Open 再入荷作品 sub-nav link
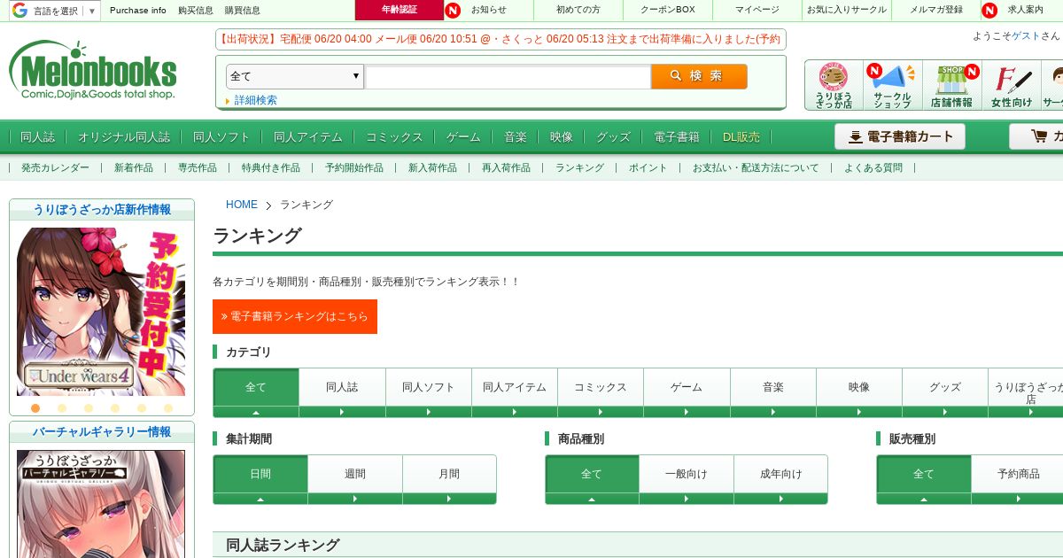Image resolution: width=1063 pixels, height=558 pixels. coord(506,167)
